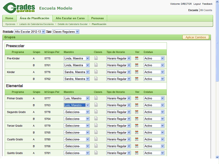Open the Tipo de Horario dropdown for group 5761
This screenshot has height=164, width=219.
coord(119,65)
